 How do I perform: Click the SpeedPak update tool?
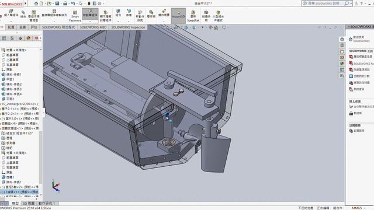tap(193, 16)
